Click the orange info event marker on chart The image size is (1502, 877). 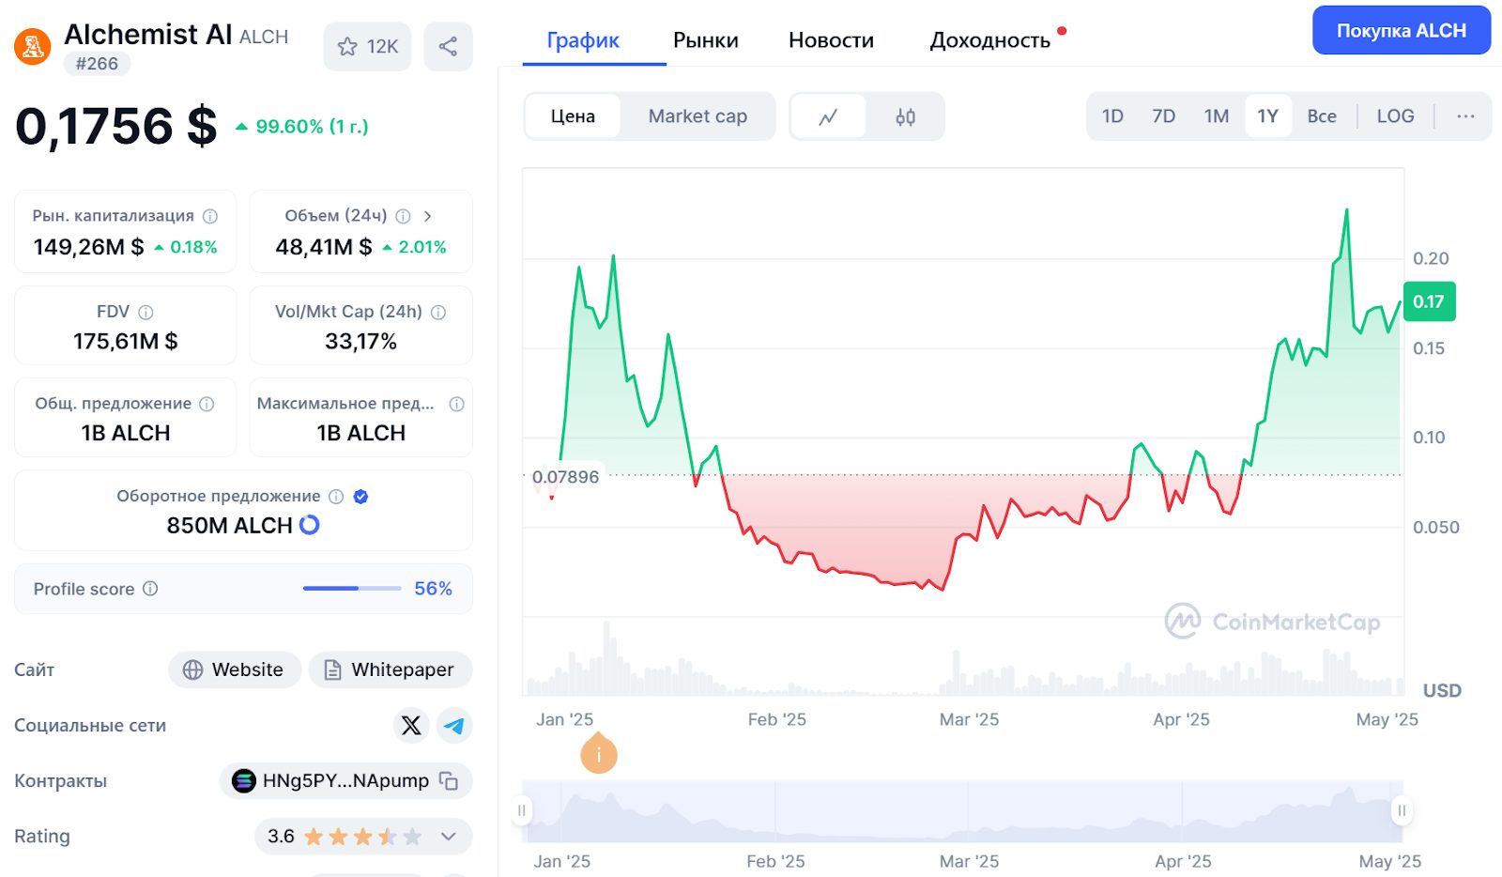click(599, 754)
